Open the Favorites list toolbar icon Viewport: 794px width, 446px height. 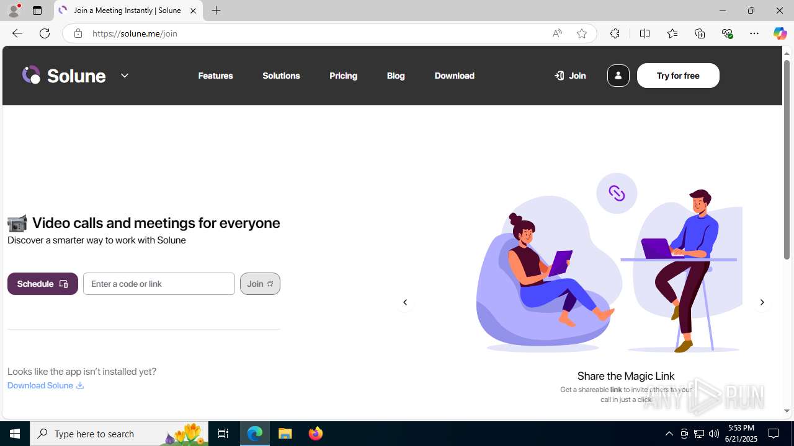point(672,33)
